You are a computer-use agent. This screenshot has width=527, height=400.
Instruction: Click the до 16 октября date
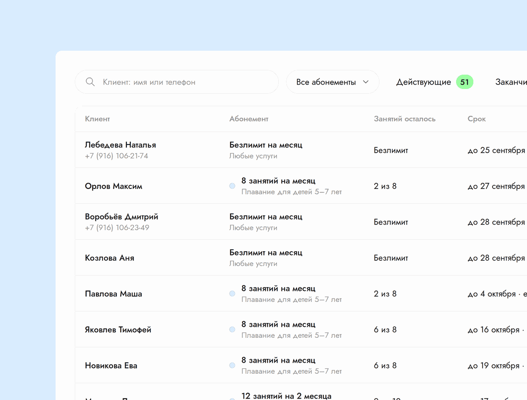tap(494, 330)
